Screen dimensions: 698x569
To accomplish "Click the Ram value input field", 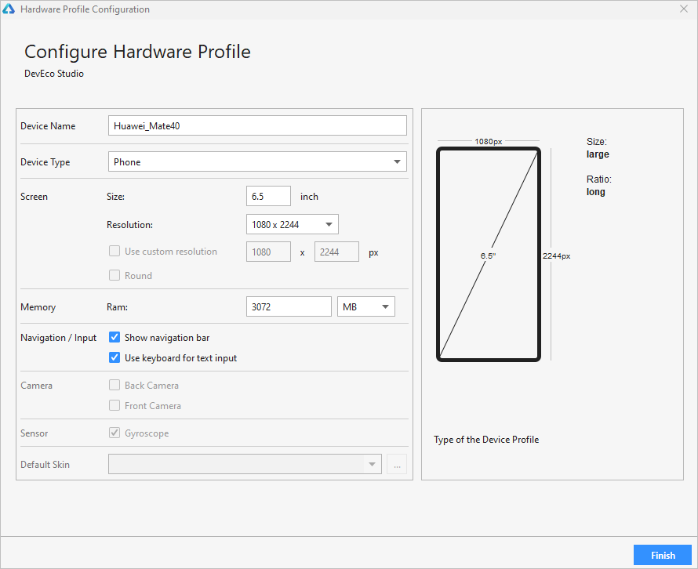I will point(289,306).
